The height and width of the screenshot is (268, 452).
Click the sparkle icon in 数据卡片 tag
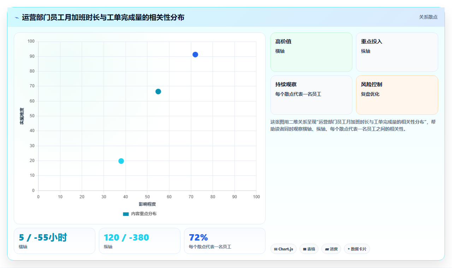[x=349, y=249]
